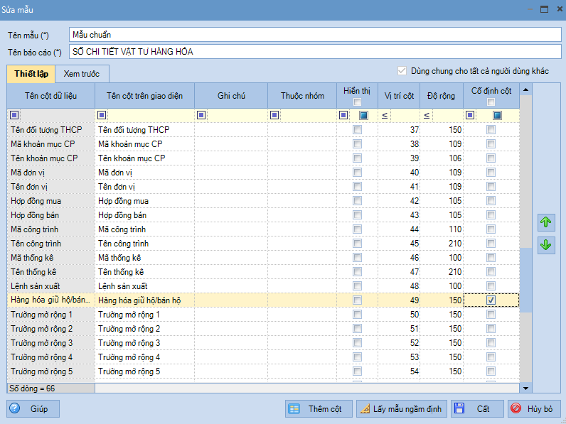Click the Tên báo cáo input field

pyautogui.click(x=315, y=52)
